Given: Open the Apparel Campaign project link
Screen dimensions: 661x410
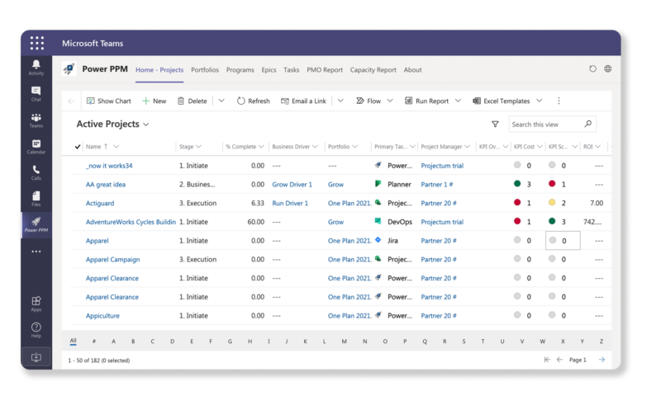Looking at the screenshot, I should click(x=112, y=259).
